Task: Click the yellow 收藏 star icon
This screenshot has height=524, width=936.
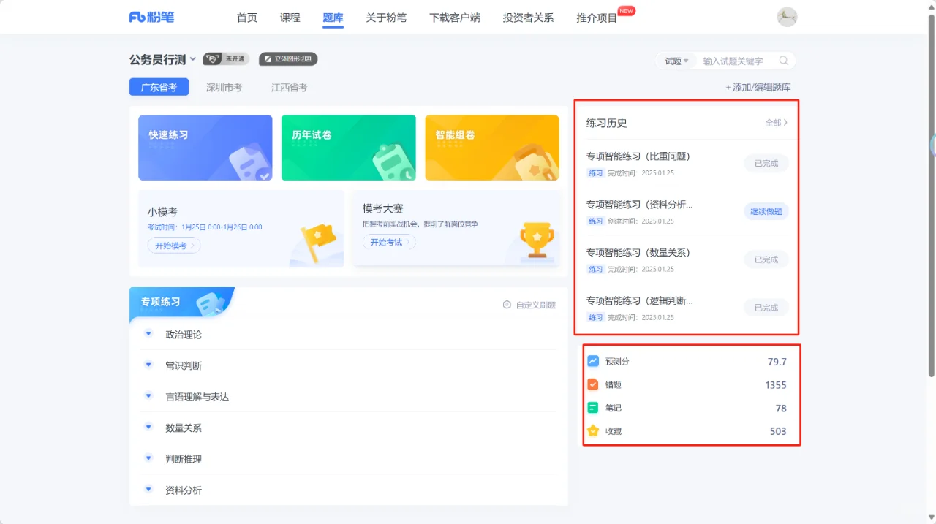Action: 593,430
